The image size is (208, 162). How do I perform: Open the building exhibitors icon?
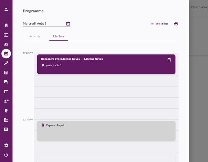tap(6, 120)
